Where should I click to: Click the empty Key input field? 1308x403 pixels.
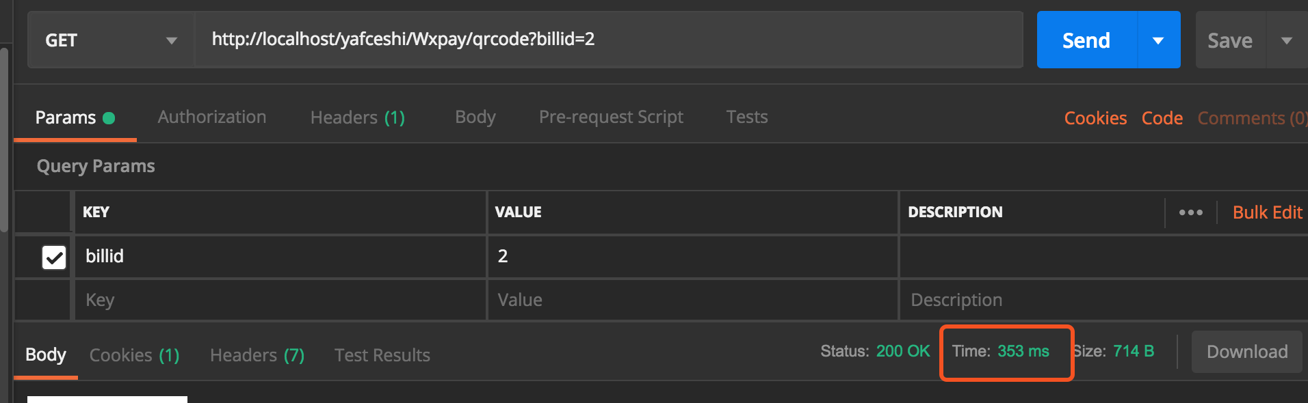[x=280, y=301]
